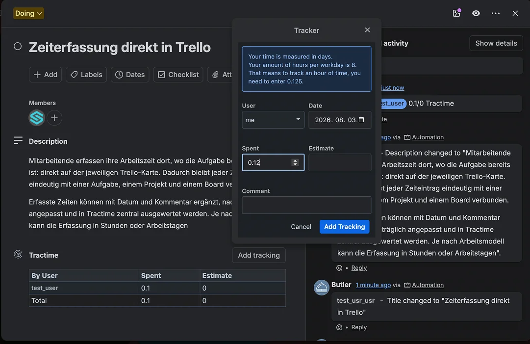The width and height of the screenshot is (530, 344).
Task: Open the Doing list status dropdown
Action: [x=28, y=13]
